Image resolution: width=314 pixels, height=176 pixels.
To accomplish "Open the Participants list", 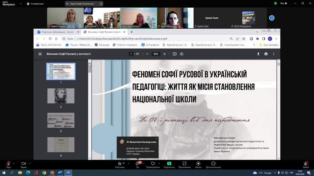I will pos(120,164).
